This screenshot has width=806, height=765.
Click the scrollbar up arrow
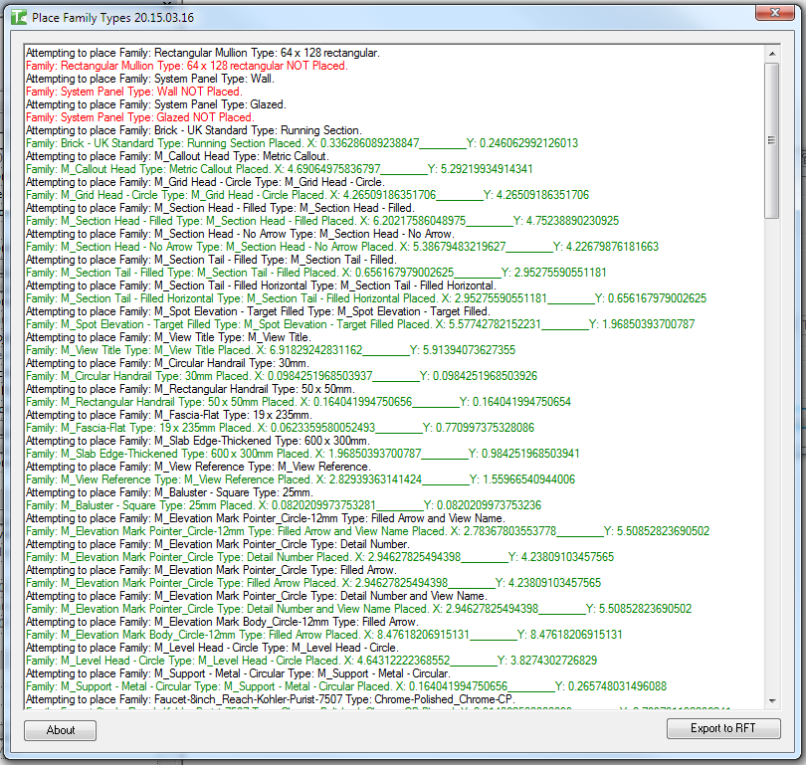[x=772, y=52]
